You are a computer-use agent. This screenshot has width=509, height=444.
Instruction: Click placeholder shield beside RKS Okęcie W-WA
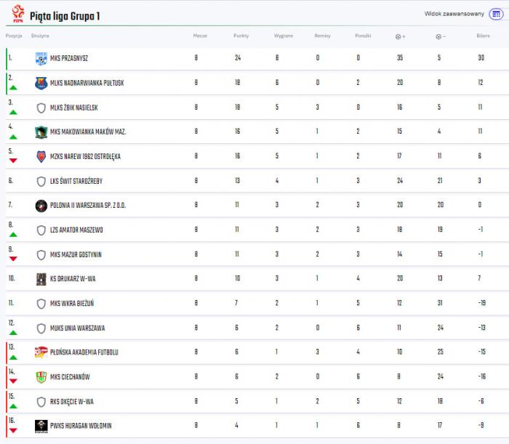(41, 402)
